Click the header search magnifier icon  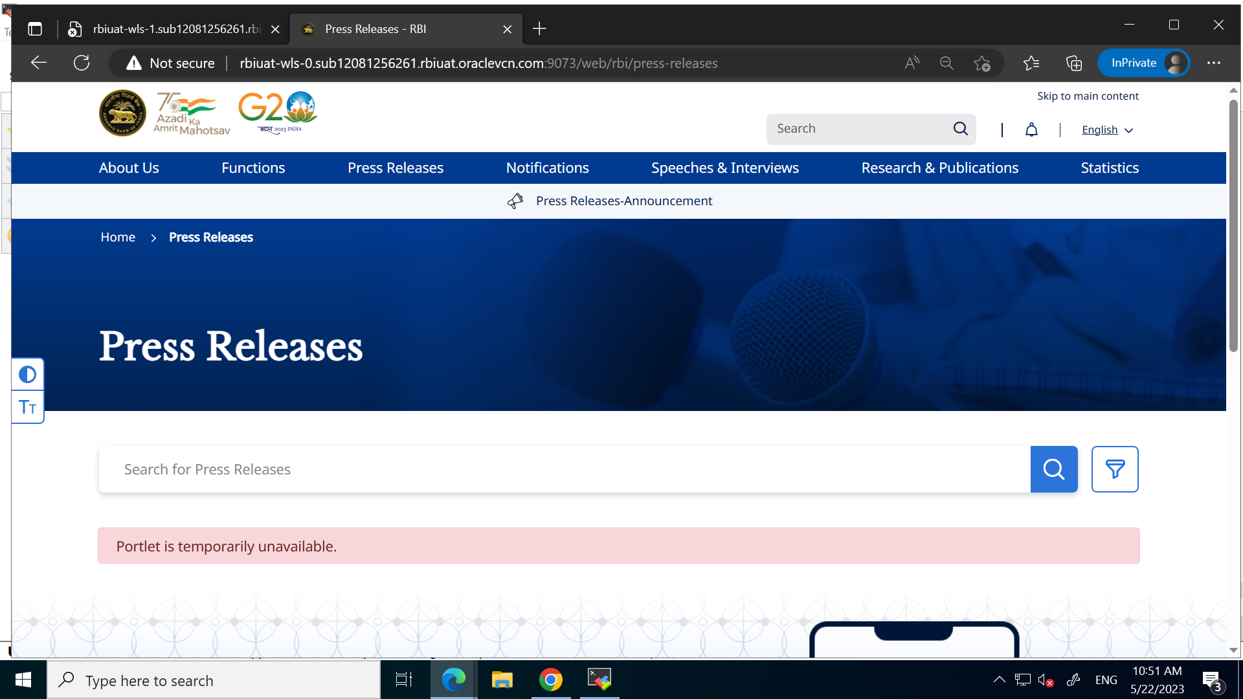960,129
